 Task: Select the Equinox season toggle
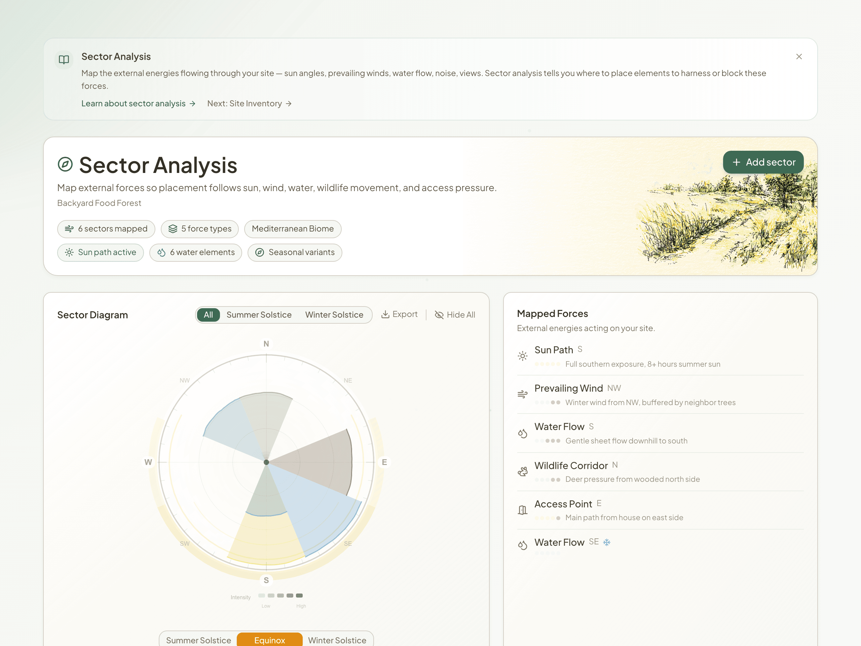pos(269,639)
